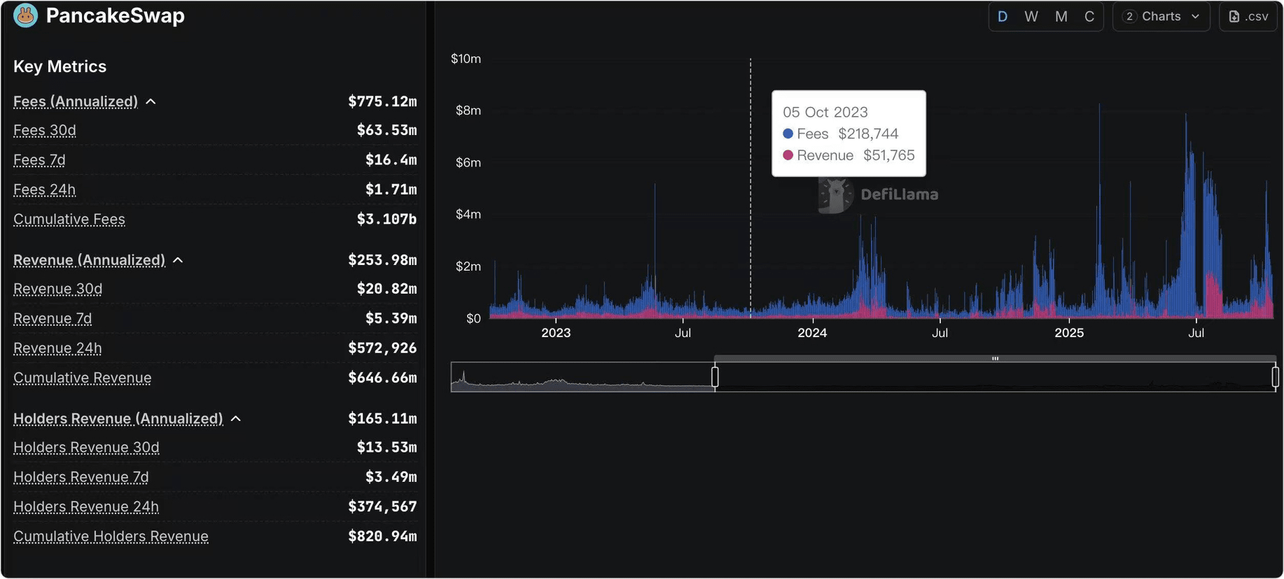Click the $775.12m annualized fees value
Image resolution: width=1284 pixels, height=579 pixels.
tap(382, 101)
